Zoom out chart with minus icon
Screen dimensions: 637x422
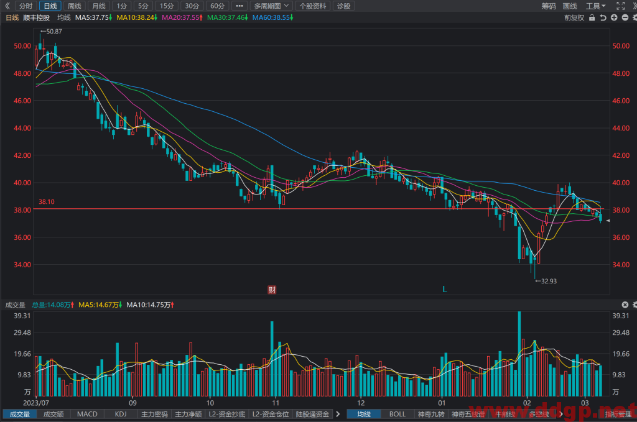625,17
